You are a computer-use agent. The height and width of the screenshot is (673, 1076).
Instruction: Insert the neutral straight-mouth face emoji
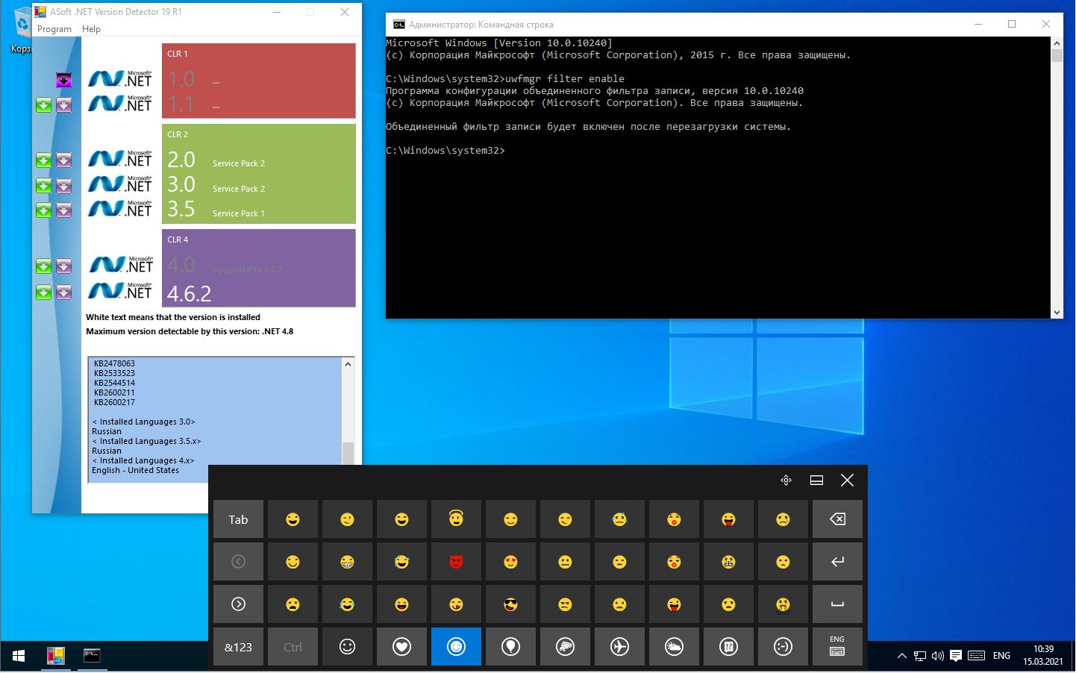tap(565, 562)
